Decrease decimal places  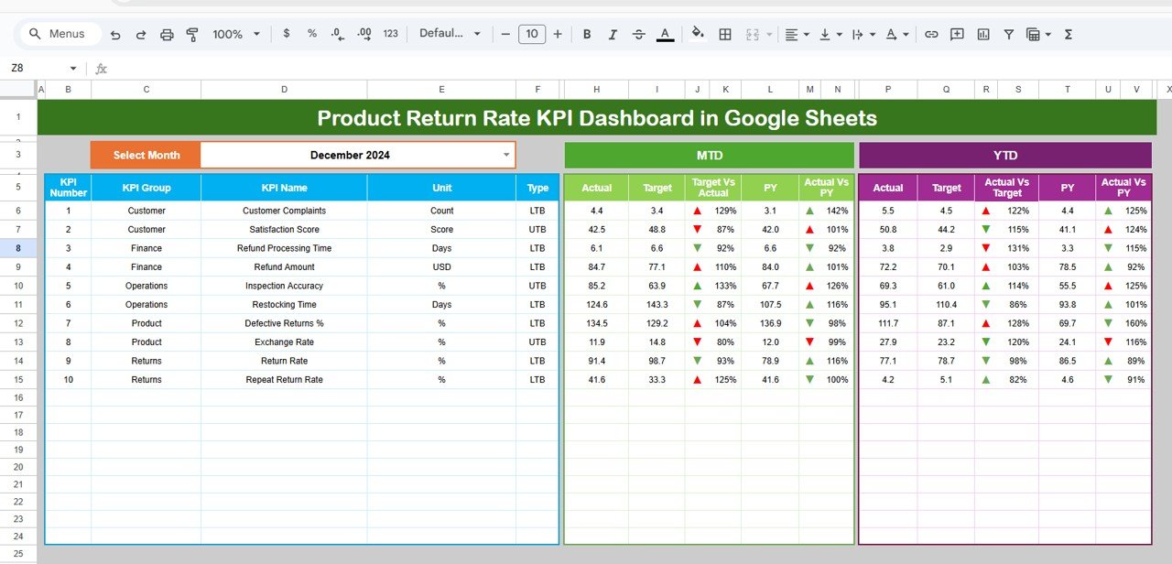coord(337,34)
